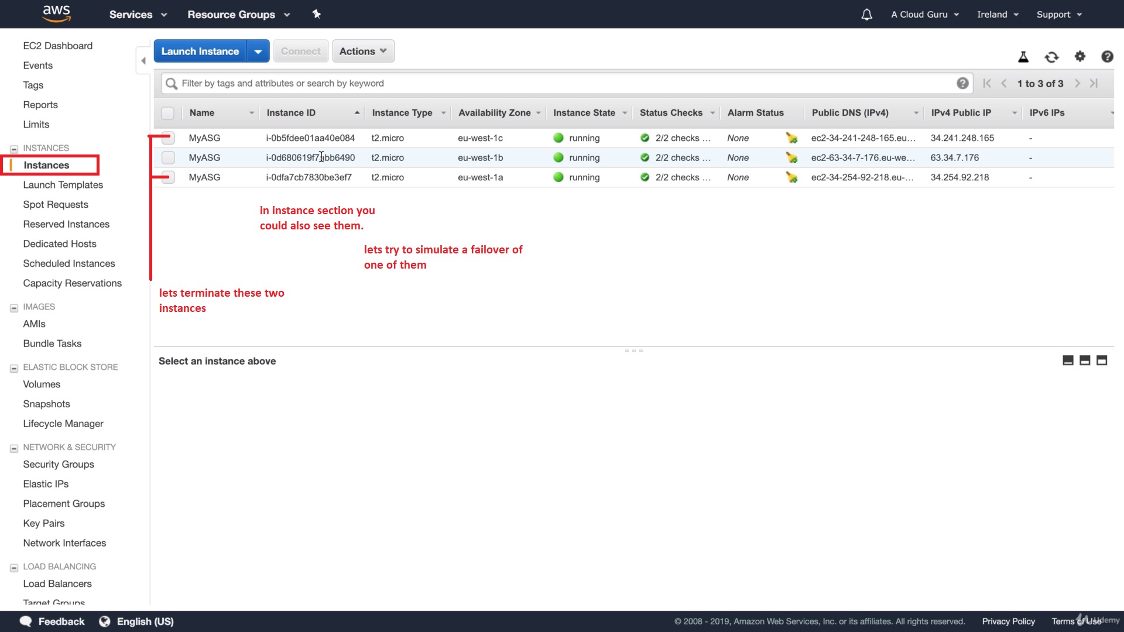Refresh the instances list

pyautogui.click(x=1051, y=57)
